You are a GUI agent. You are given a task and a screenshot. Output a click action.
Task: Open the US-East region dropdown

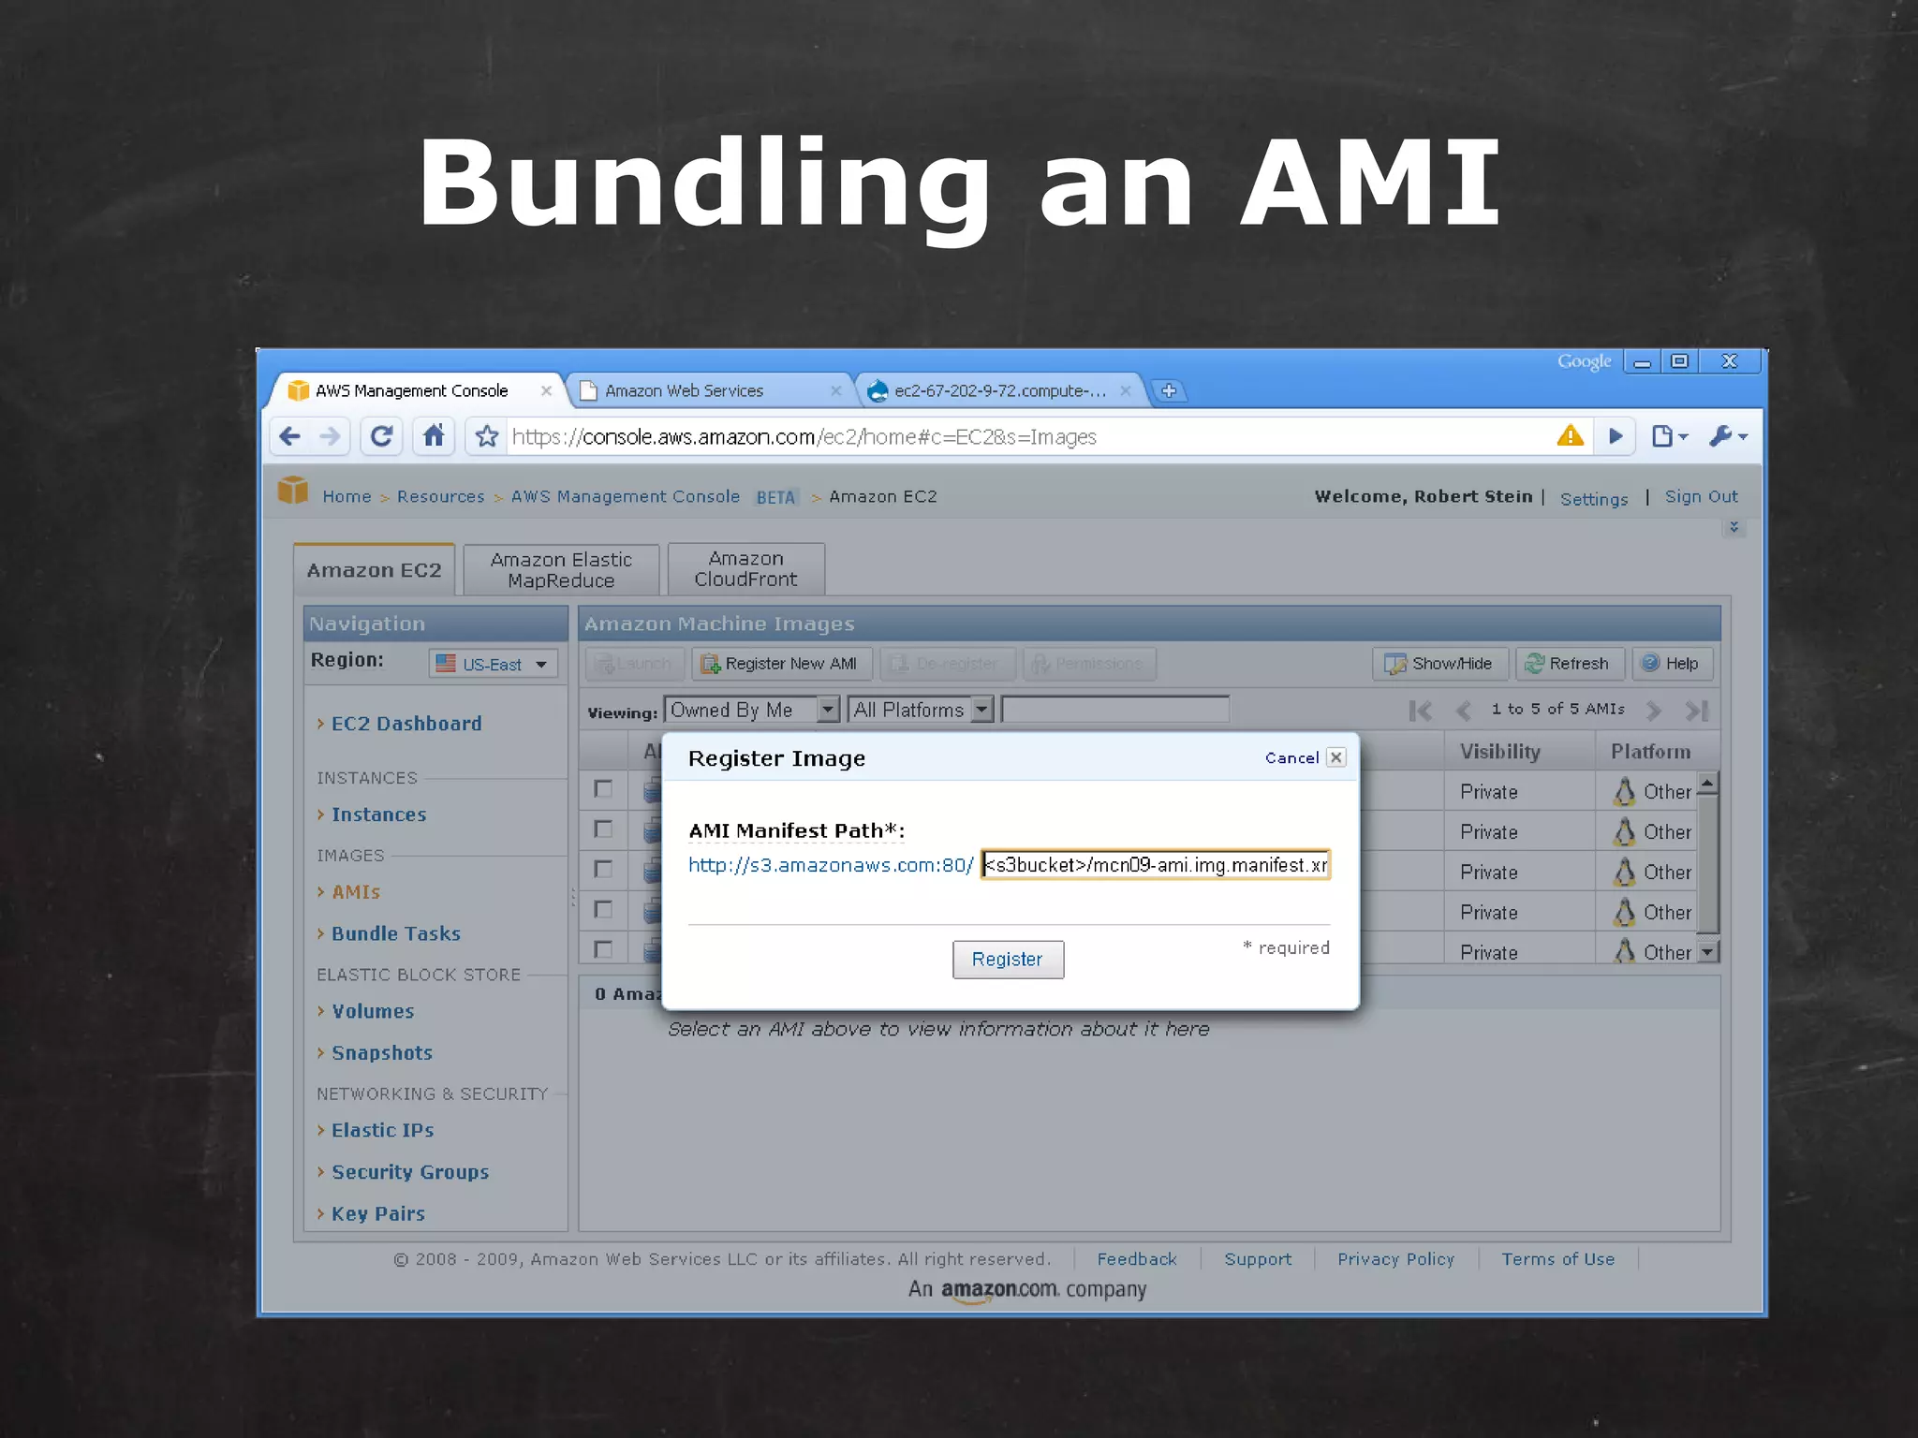tap(493, 664)
